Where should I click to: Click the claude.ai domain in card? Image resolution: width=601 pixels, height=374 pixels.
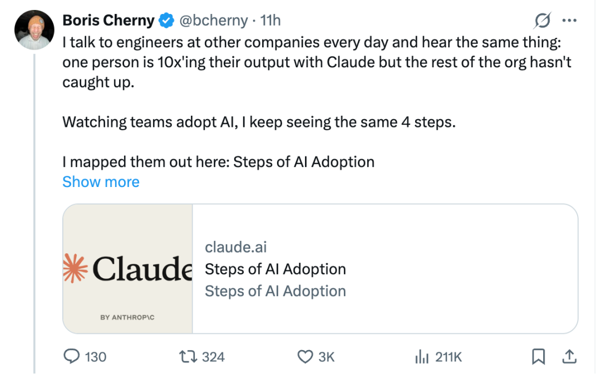tap(236, 247)
